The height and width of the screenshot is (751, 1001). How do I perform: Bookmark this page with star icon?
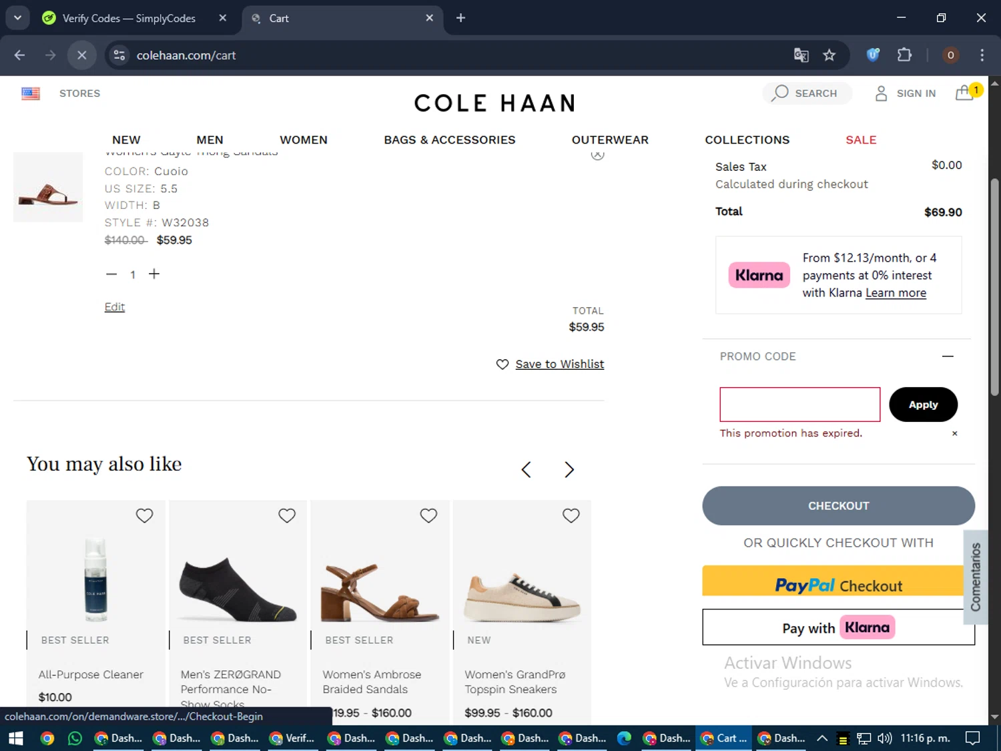829,55
